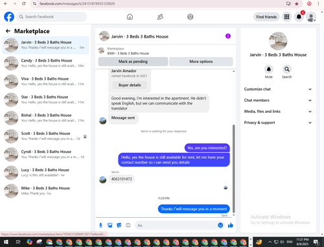Search in conversation magnifier icon
324x247 pixels.
tap(287, 69)
